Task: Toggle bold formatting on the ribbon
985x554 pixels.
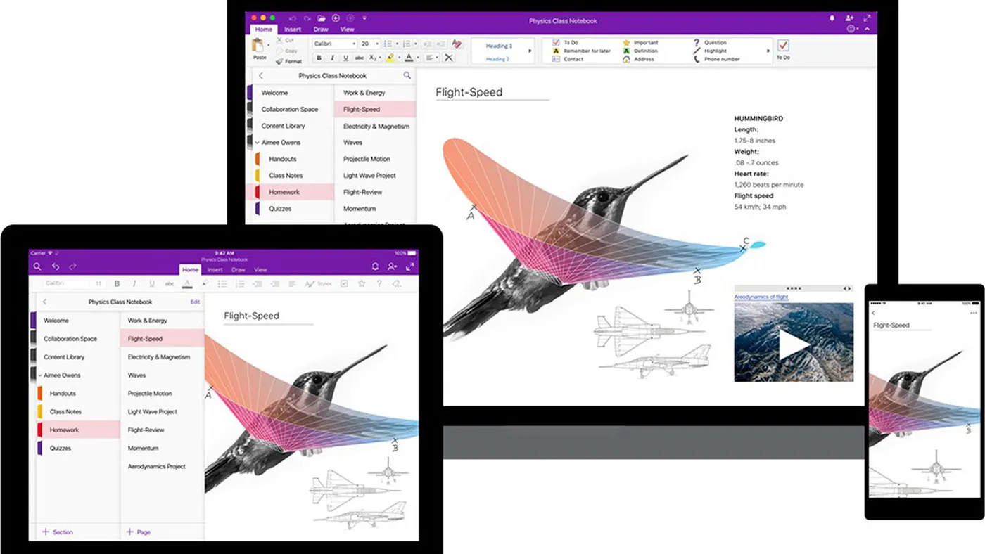Action: tap(320, 58)
